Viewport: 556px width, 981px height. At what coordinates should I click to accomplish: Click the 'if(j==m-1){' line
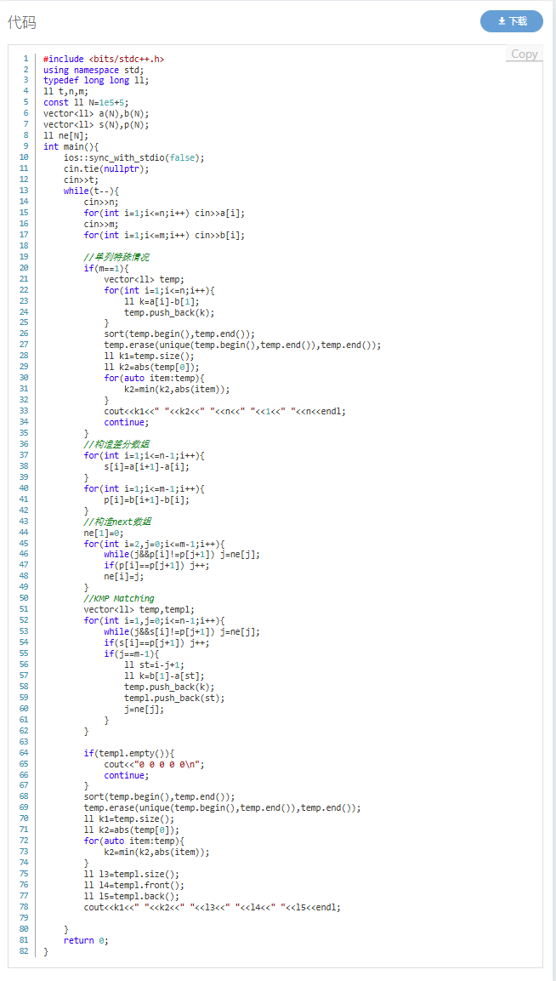point(131,653)
